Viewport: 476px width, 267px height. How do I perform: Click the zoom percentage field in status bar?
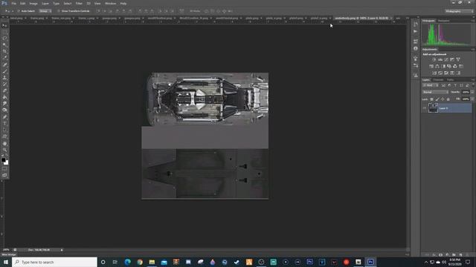6,250
